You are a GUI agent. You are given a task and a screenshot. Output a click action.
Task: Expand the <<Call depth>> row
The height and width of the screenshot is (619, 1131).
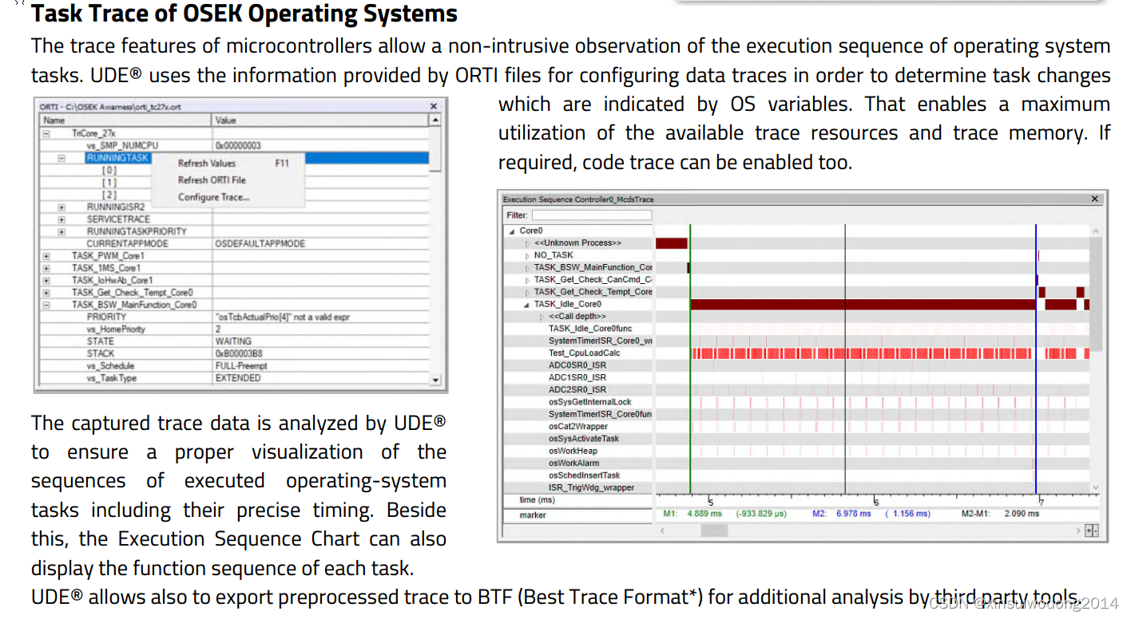pyautogui.click(x=542, y=316)
